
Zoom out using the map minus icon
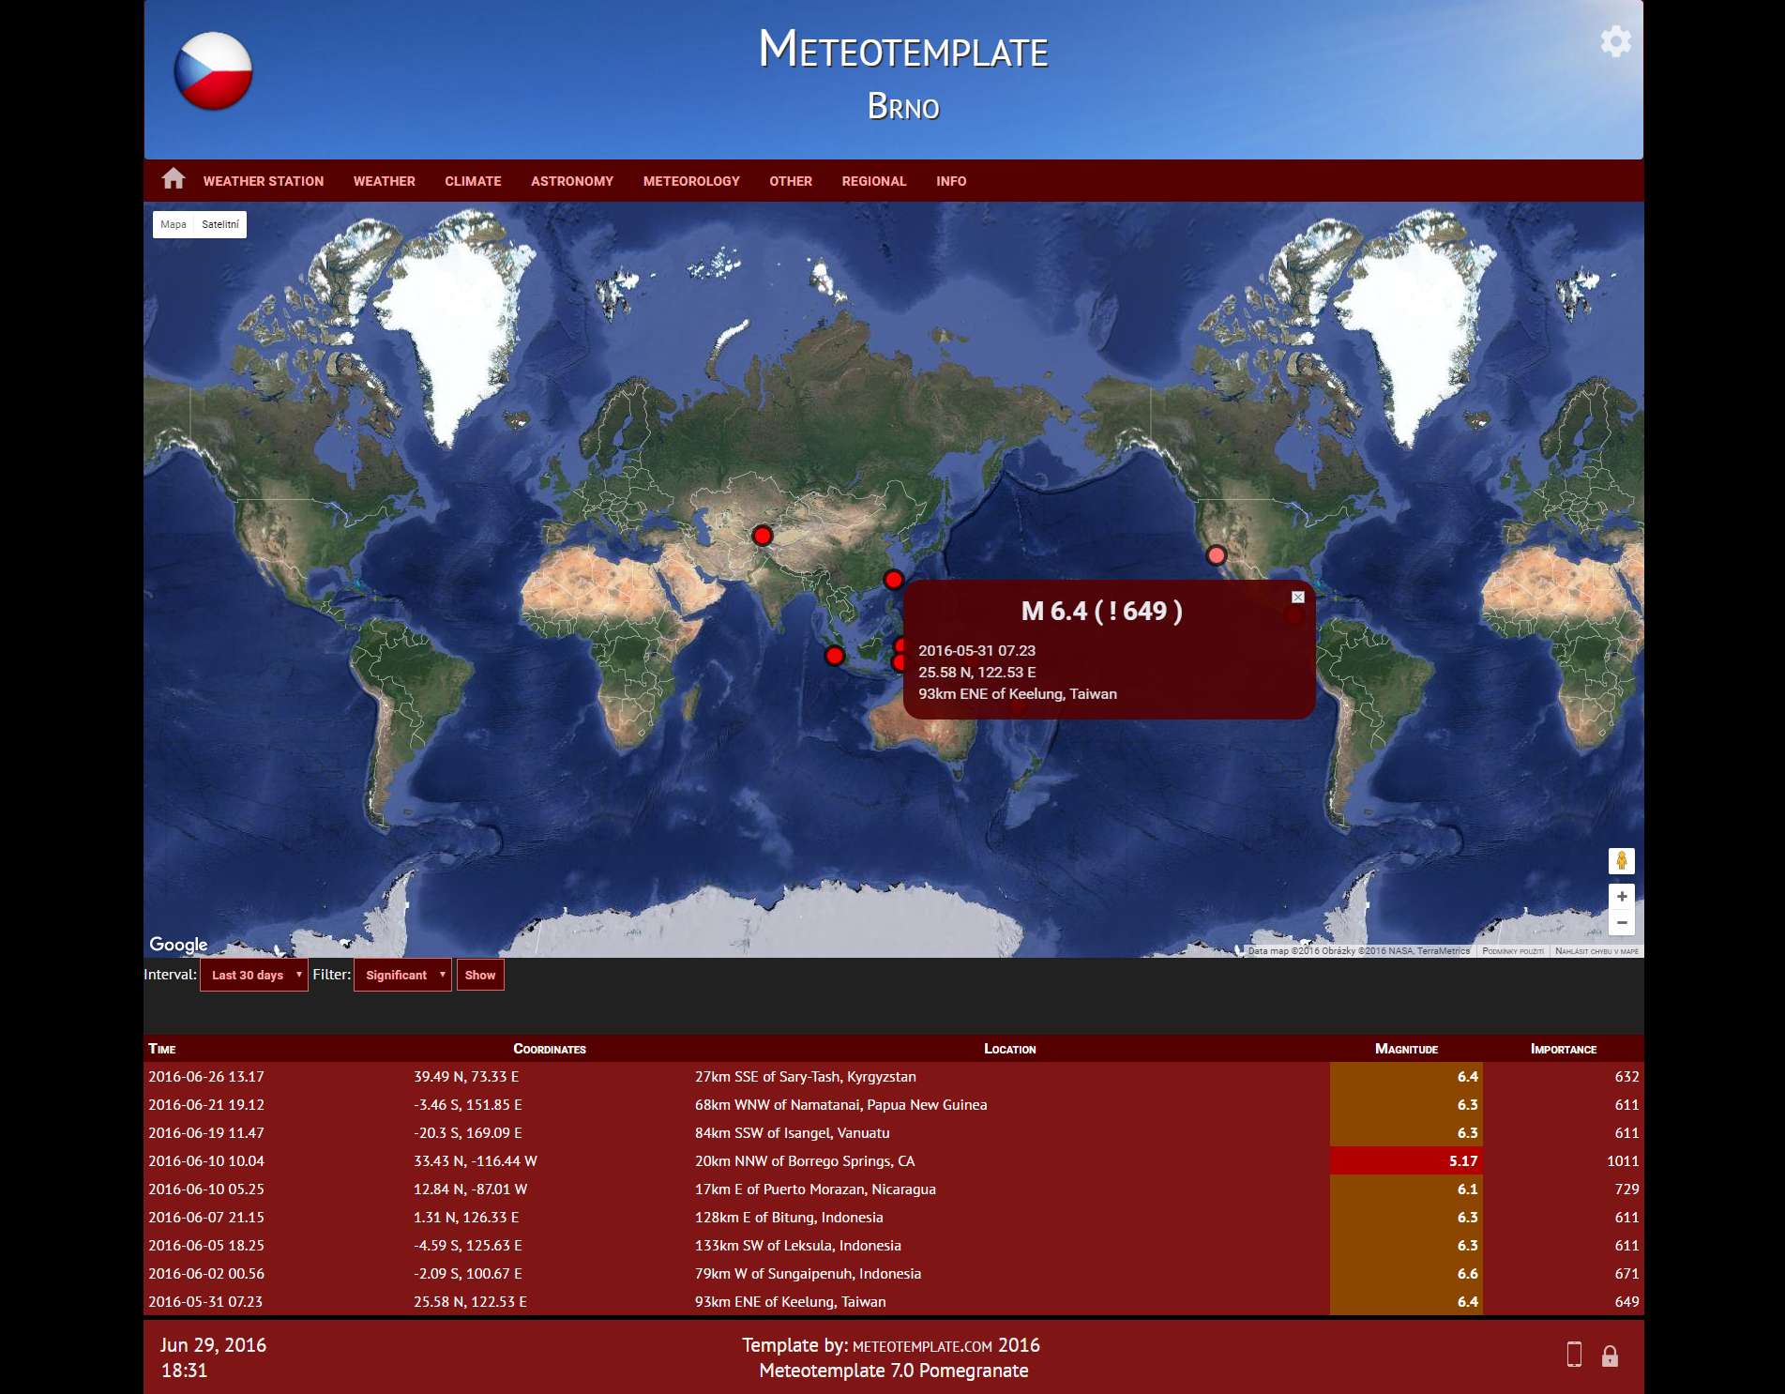[1622, 924]
